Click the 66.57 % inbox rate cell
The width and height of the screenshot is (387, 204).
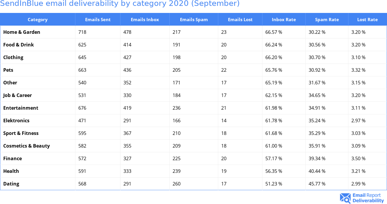274,32
